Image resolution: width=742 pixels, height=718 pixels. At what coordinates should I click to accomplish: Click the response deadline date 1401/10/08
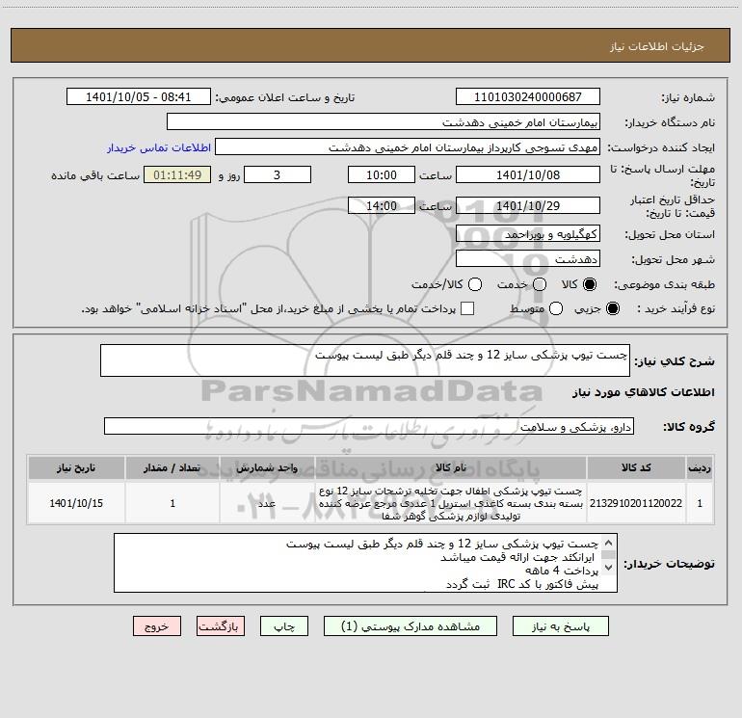[x=528, y=174]
